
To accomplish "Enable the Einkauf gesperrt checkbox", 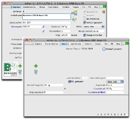I will (x=104, y=49).
